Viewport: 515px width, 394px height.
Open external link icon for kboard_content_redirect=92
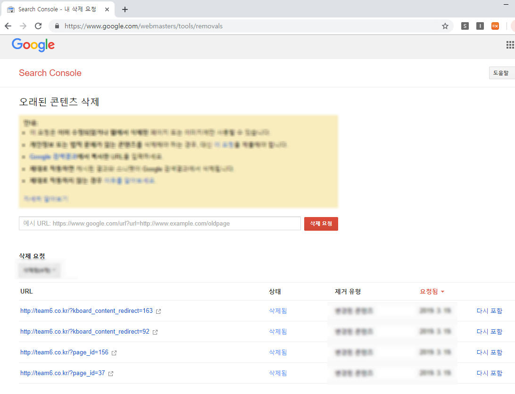point(155,332)
